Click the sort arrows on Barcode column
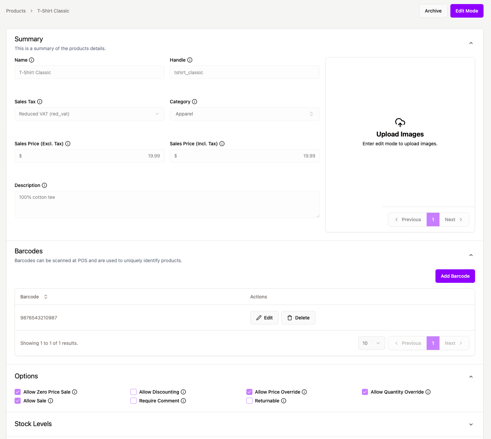 pos(46,297)
